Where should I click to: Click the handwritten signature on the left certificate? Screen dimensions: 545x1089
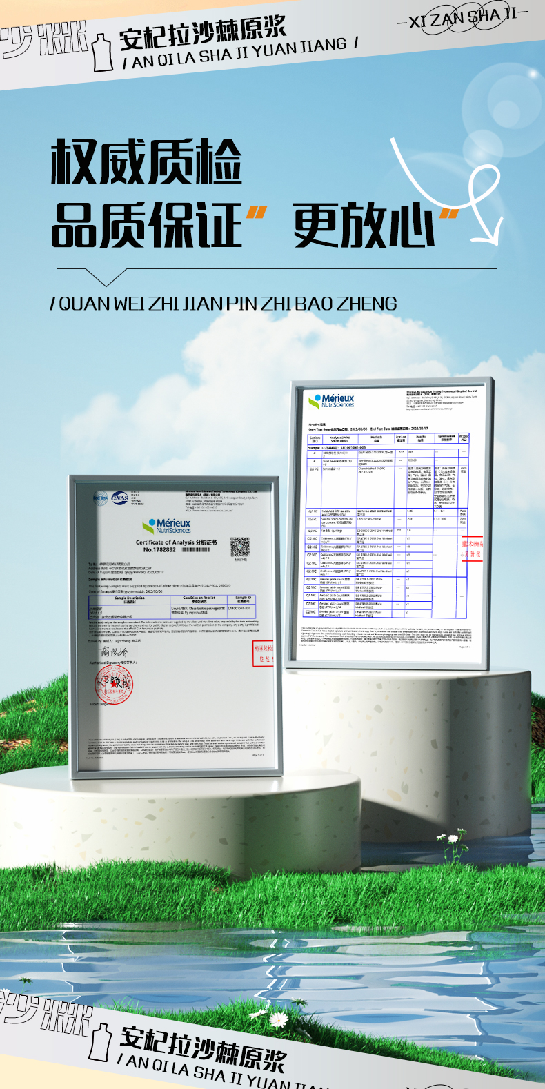[114, 652]
